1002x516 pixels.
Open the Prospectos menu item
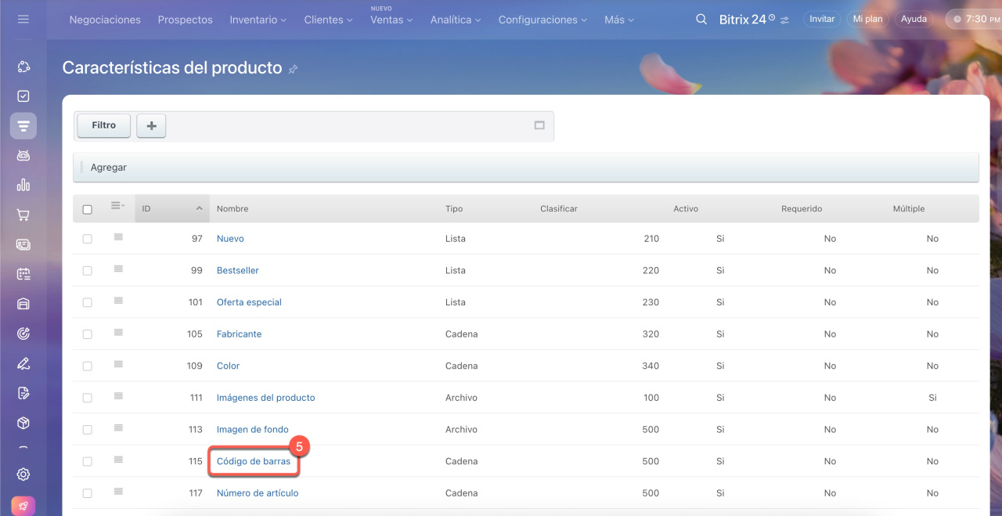click(185, 20)
